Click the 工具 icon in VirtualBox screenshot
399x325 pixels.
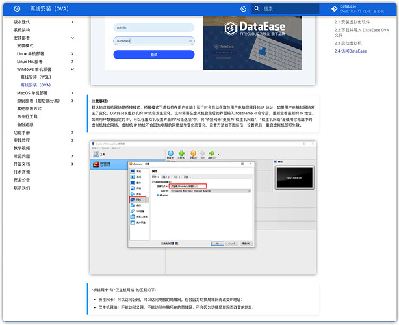(x=96, y=154)
